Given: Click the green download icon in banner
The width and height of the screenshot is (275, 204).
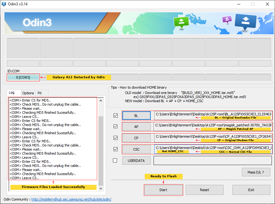Looking at the screenshot, I should pyautogui.click(x=181, y=22).
